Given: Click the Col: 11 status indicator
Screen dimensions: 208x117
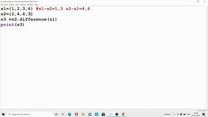Looking at the screenshot, I should tap(205, 110).
